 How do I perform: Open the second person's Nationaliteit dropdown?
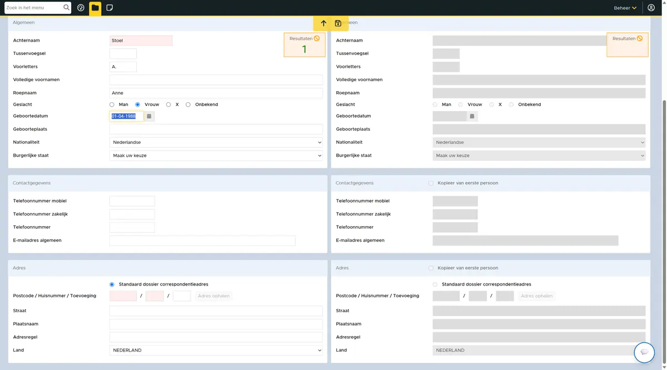click(x=539, y=142)
